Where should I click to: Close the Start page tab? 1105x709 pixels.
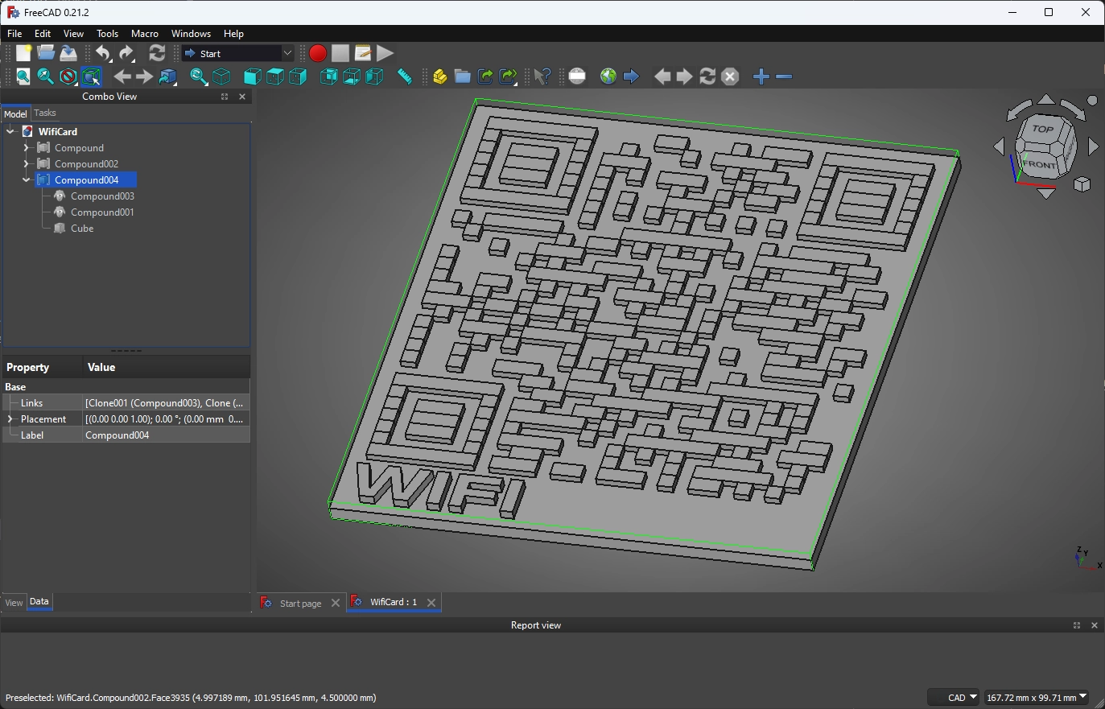336,603
